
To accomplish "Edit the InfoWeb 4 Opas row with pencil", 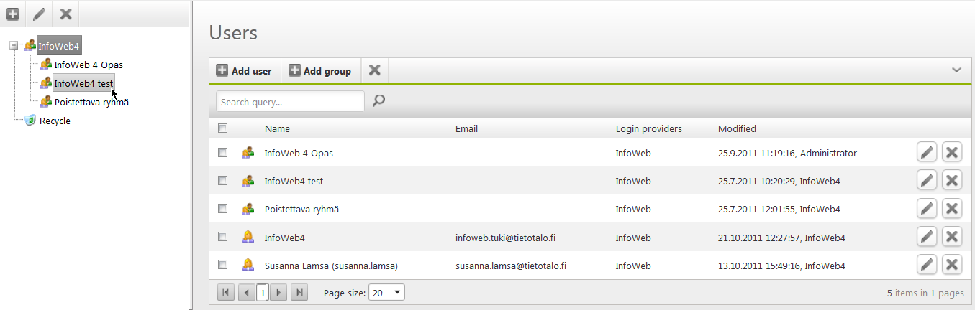I will click(x=927, y=152).
